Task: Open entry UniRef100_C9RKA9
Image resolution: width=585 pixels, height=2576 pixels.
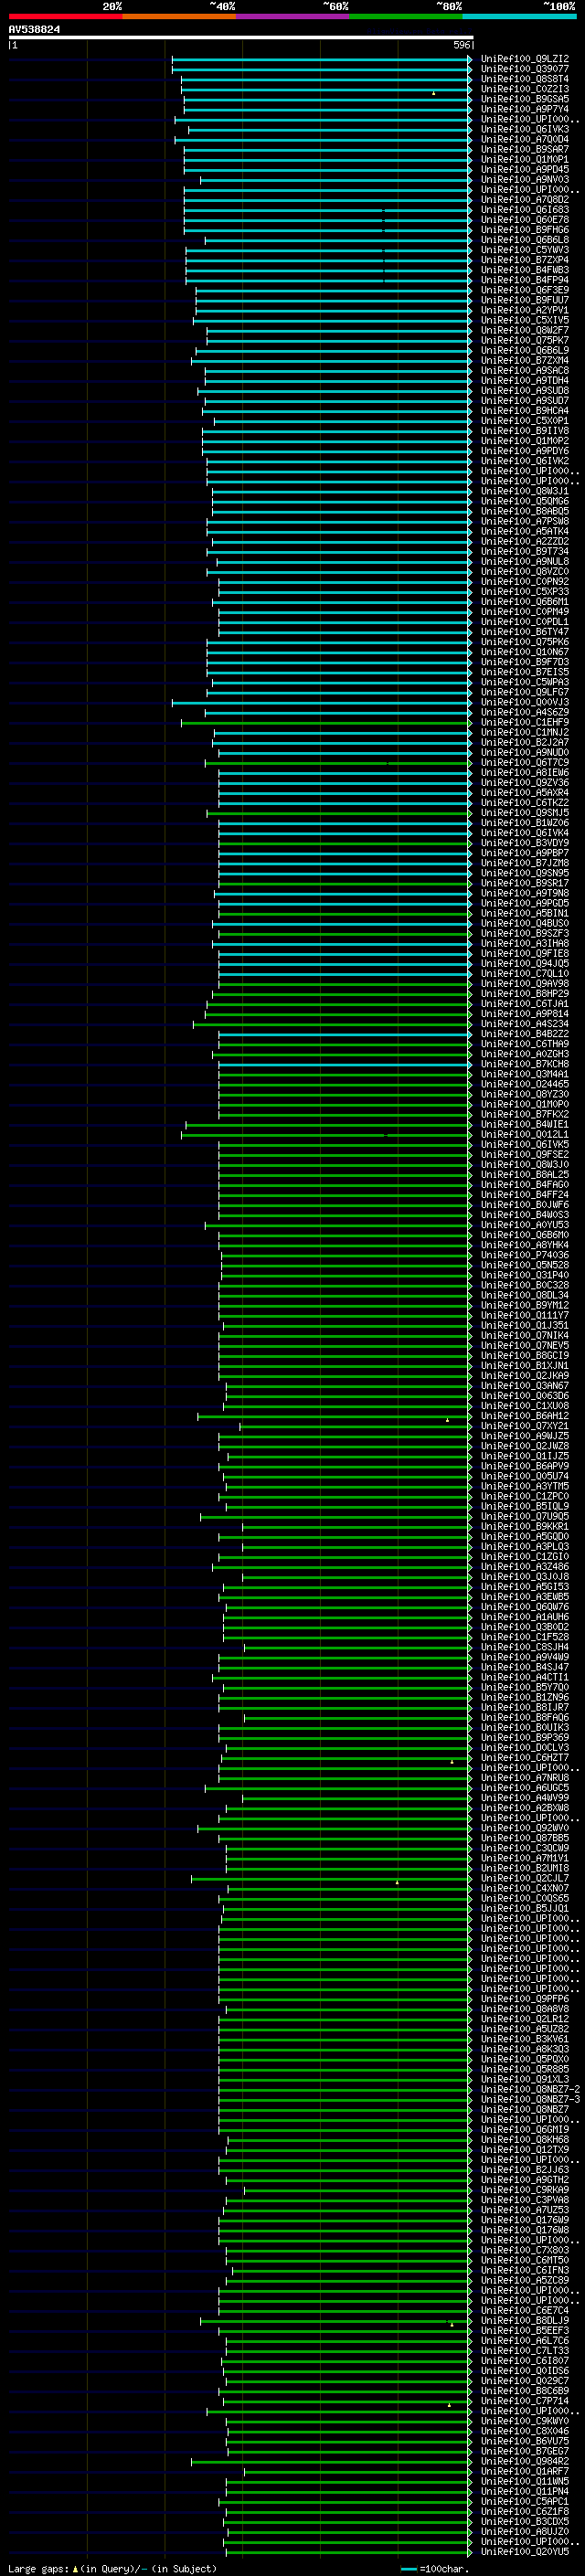Action: (524, 2190)
